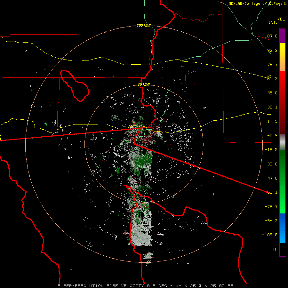
Task: Click the NEXLAB-College of DuPage credit text
Action: 257,4
